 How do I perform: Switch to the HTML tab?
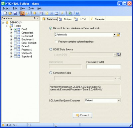point(81,19)
